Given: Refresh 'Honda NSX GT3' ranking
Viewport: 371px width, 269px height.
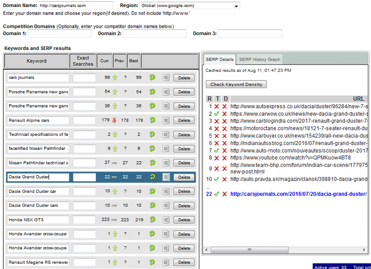Looking at the screenshot, I should click(153, 219).
